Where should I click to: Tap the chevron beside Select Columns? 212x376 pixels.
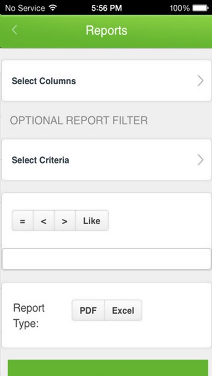pyautogui.click(x=200, y=81)
